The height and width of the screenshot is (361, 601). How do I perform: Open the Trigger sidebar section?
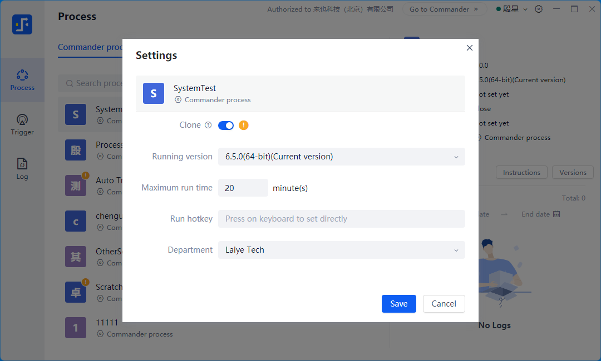pyautogui.click(x=22, y=124)
